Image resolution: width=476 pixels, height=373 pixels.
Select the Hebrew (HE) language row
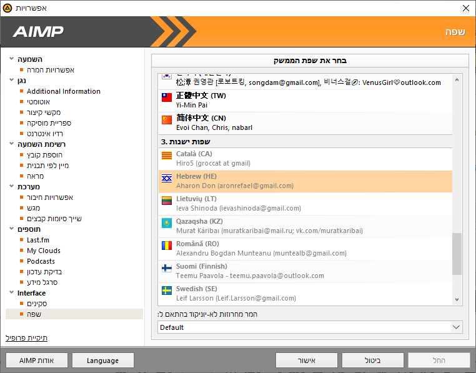coord(305,182)
